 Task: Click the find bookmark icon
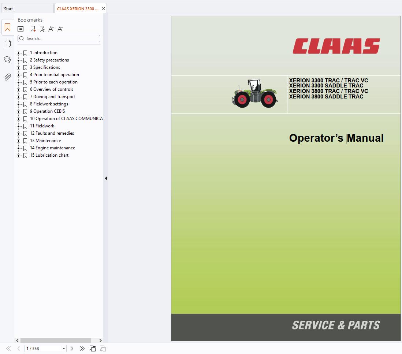click(x=42, y=29)
